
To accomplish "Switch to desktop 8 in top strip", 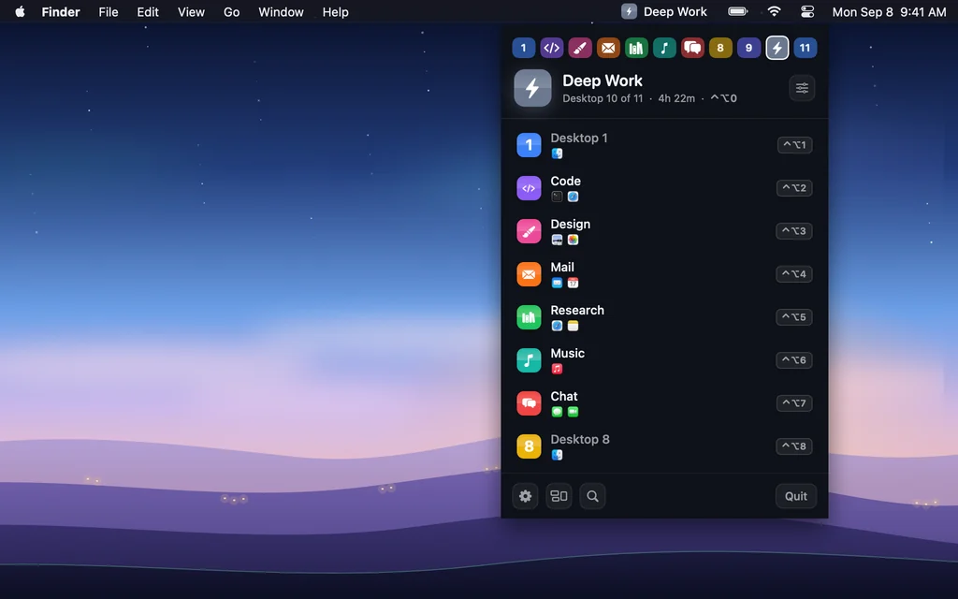I will [x=720, y=48].
